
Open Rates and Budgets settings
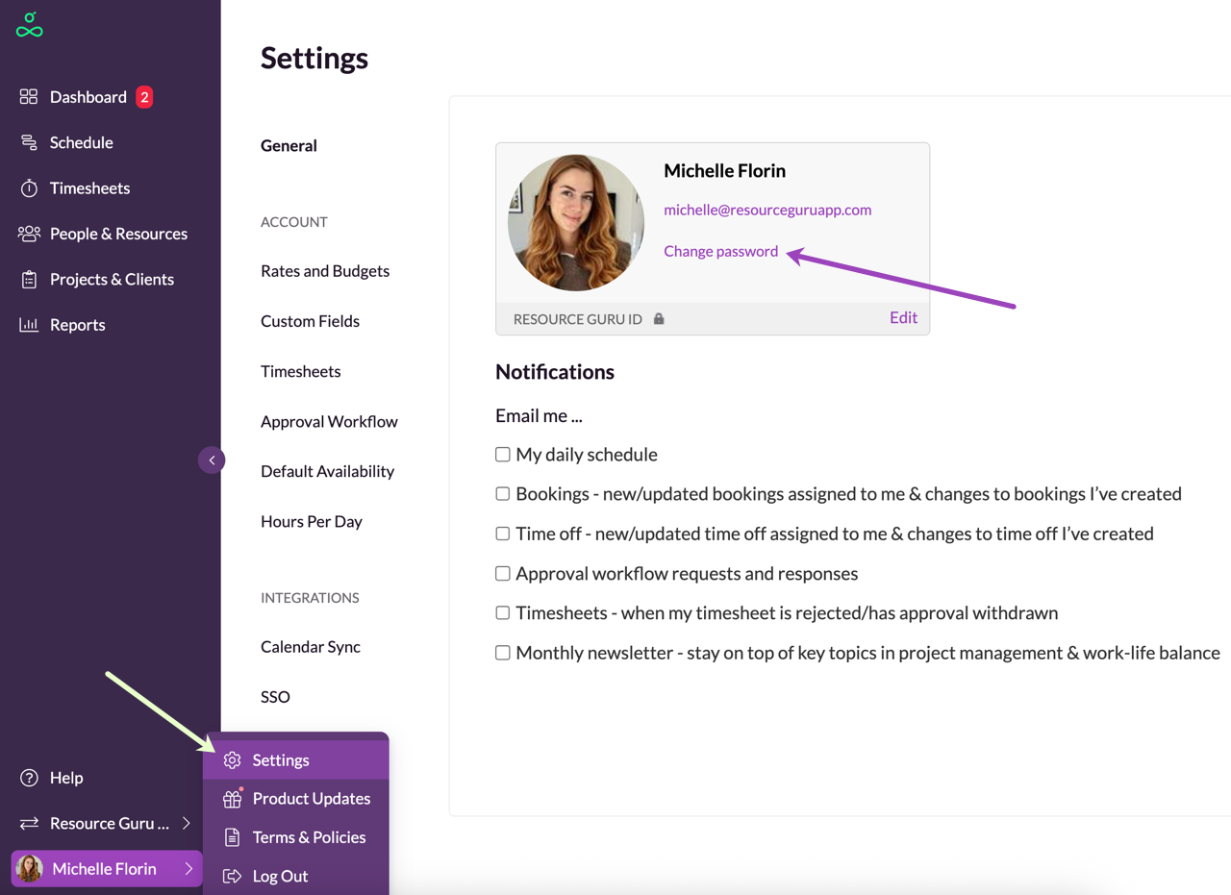(x=325, y=271)
